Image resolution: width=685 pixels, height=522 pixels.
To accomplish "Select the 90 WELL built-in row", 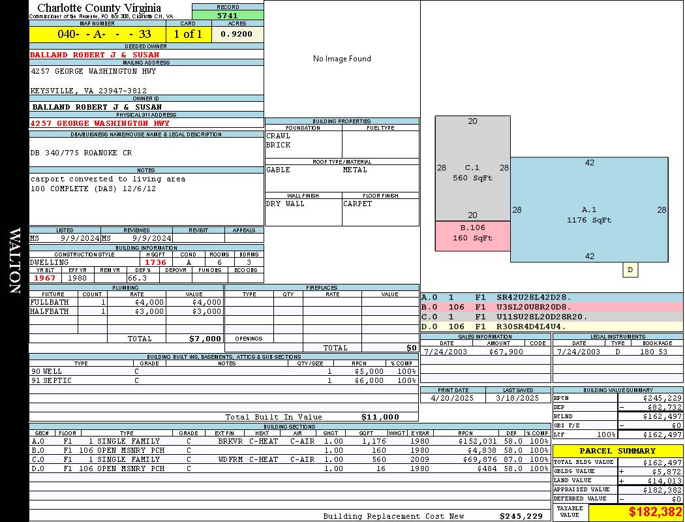I will (222, 371).
